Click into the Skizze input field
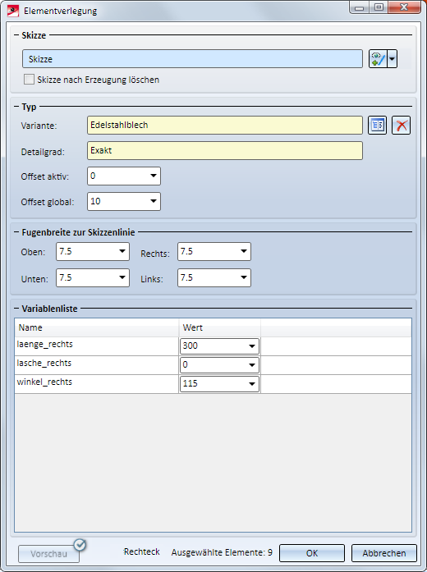Image resolution: width=427 pixels, height=572 pixels. 192,59
